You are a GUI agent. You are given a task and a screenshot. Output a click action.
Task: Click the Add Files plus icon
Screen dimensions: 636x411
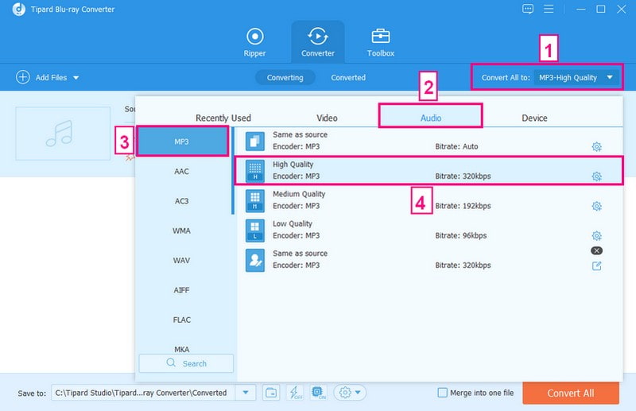tap(23, 77)
